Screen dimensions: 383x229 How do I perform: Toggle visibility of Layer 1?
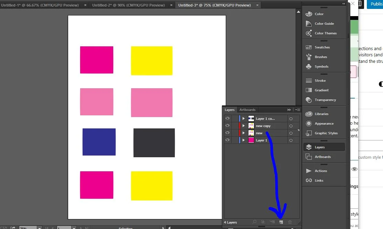pyautogui.click(x=227, y=140)
